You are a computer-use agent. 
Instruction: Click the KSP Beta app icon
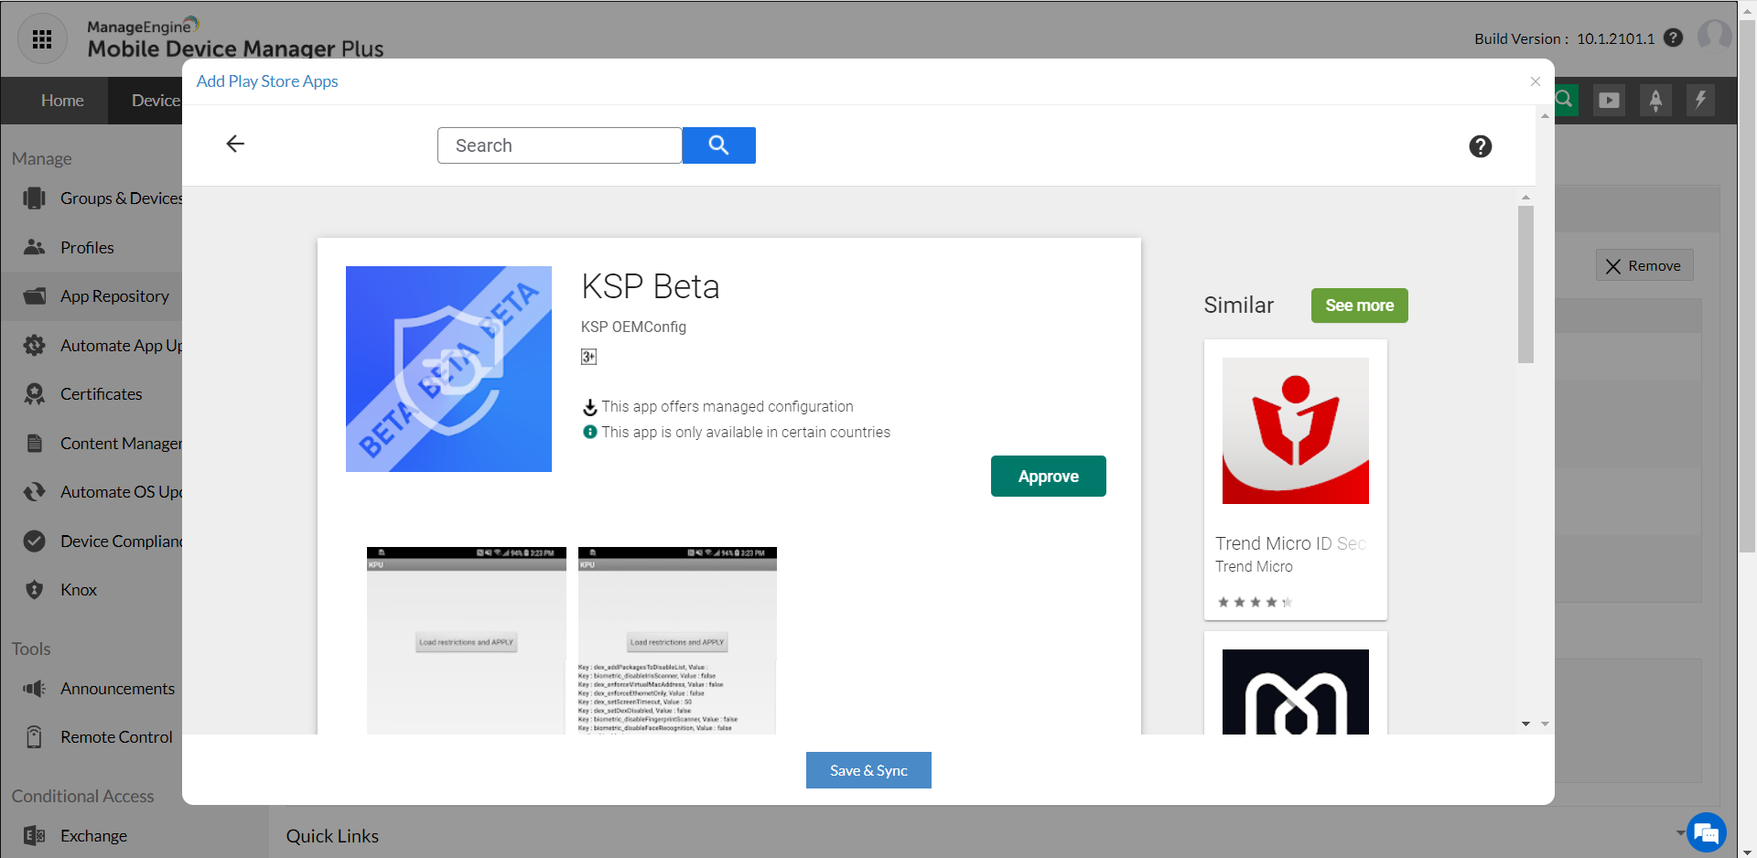[x=448, y=369]
